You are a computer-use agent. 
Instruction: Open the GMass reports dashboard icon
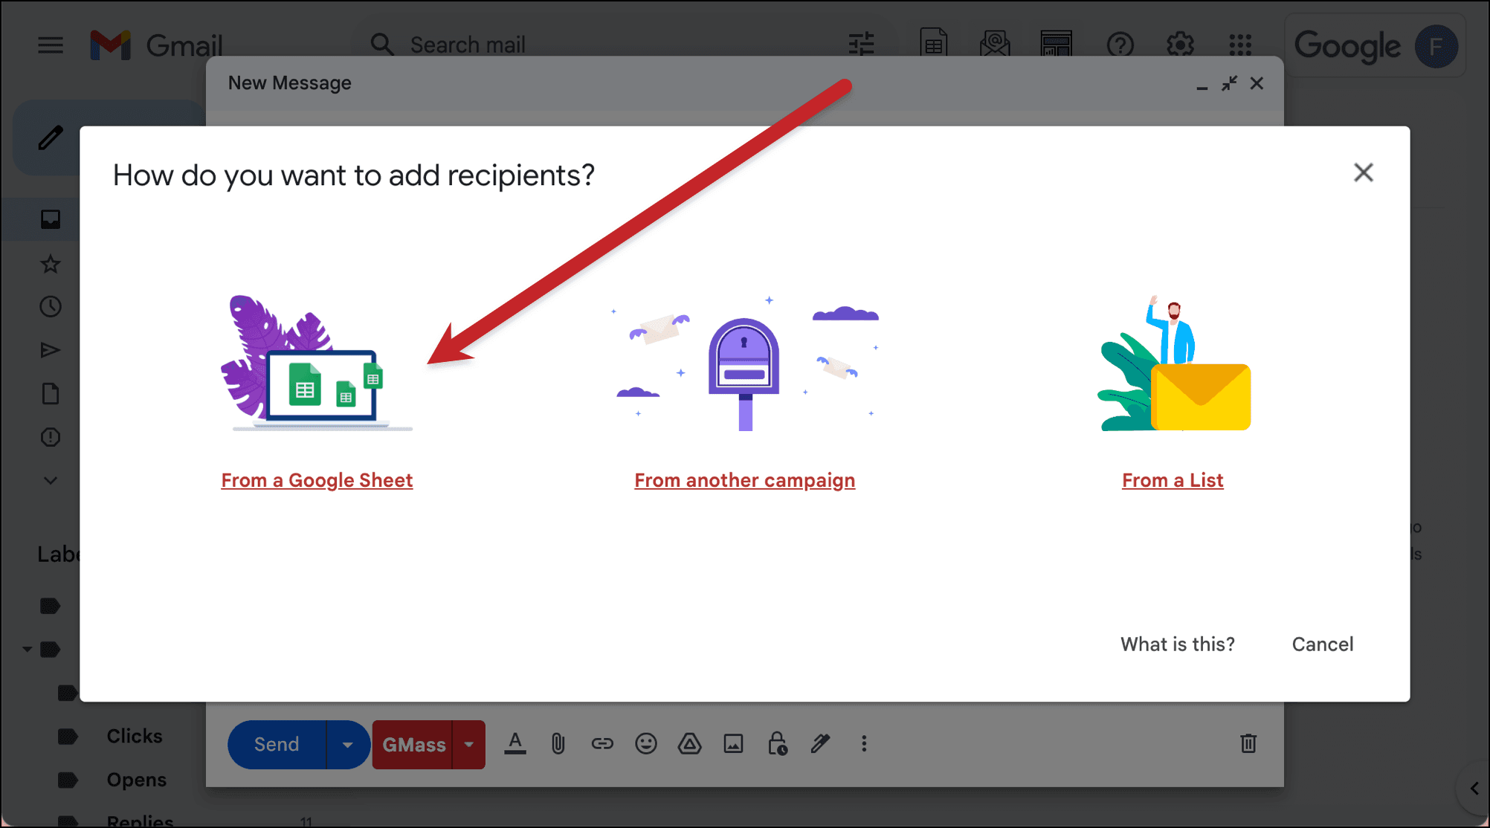[x=1056, y=45]
